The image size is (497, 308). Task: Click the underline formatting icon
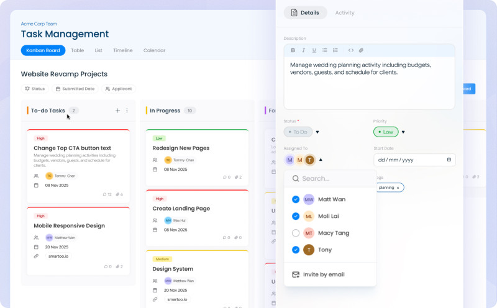[314, 50]
